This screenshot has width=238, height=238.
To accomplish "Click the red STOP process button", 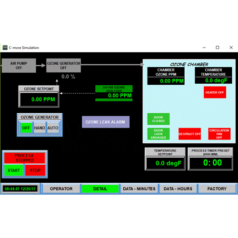I will click(x=35, y=170).
